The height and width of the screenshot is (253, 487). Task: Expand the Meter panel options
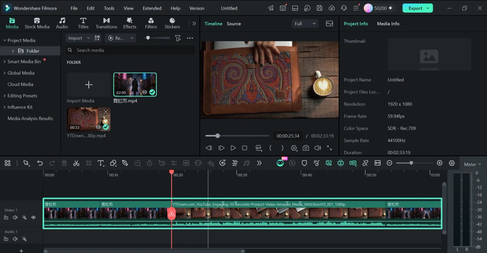pos(472,164)
